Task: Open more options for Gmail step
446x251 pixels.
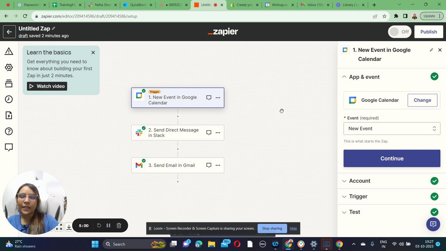Action: [x=218, y=165]
